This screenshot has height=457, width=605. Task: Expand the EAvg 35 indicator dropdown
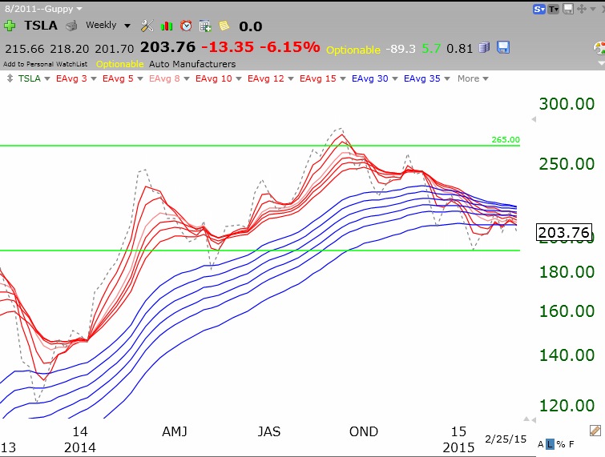click(x=447, y=78)
